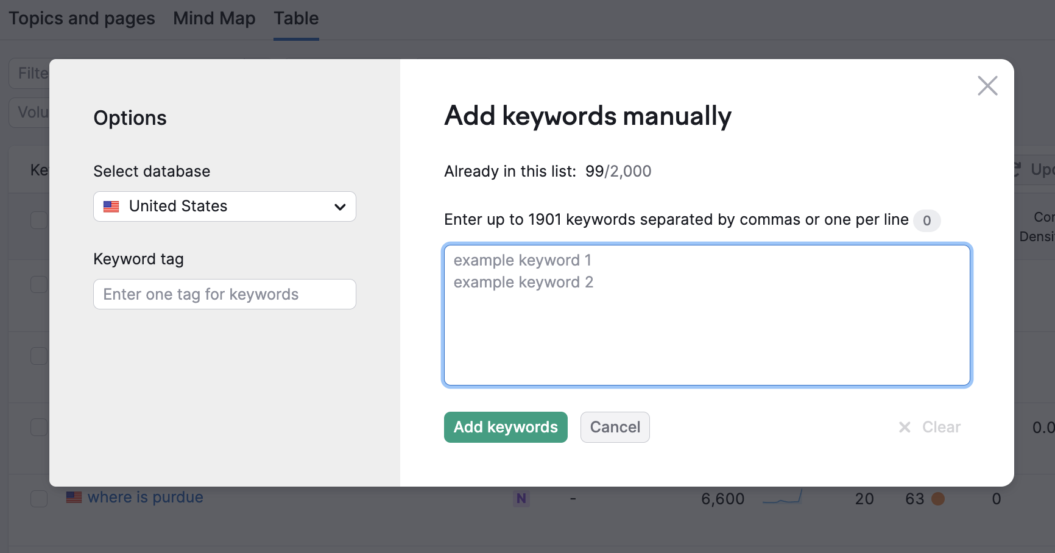1055x553 pixels.
Task: Click the chevron arrow in Select database
Action: pos(340,207)
